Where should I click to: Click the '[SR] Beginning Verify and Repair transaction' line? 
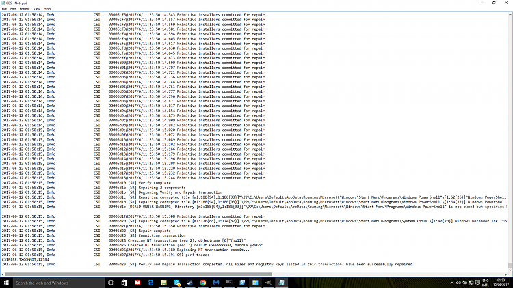[x=112, y=192]
